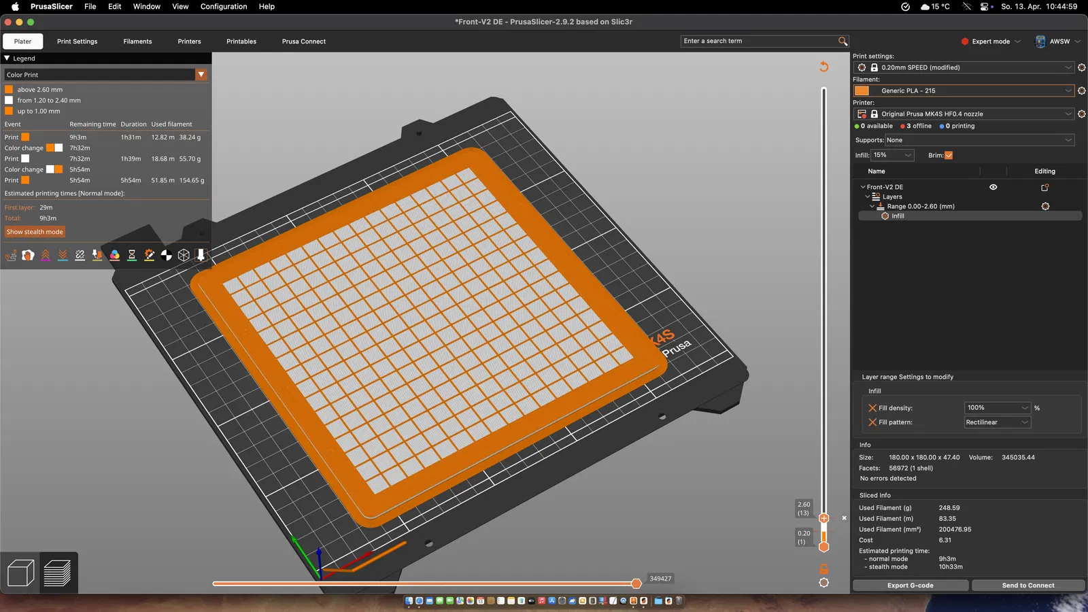Uncheck the Brim checkbox
1088x612 pixels.
(949, 155)
